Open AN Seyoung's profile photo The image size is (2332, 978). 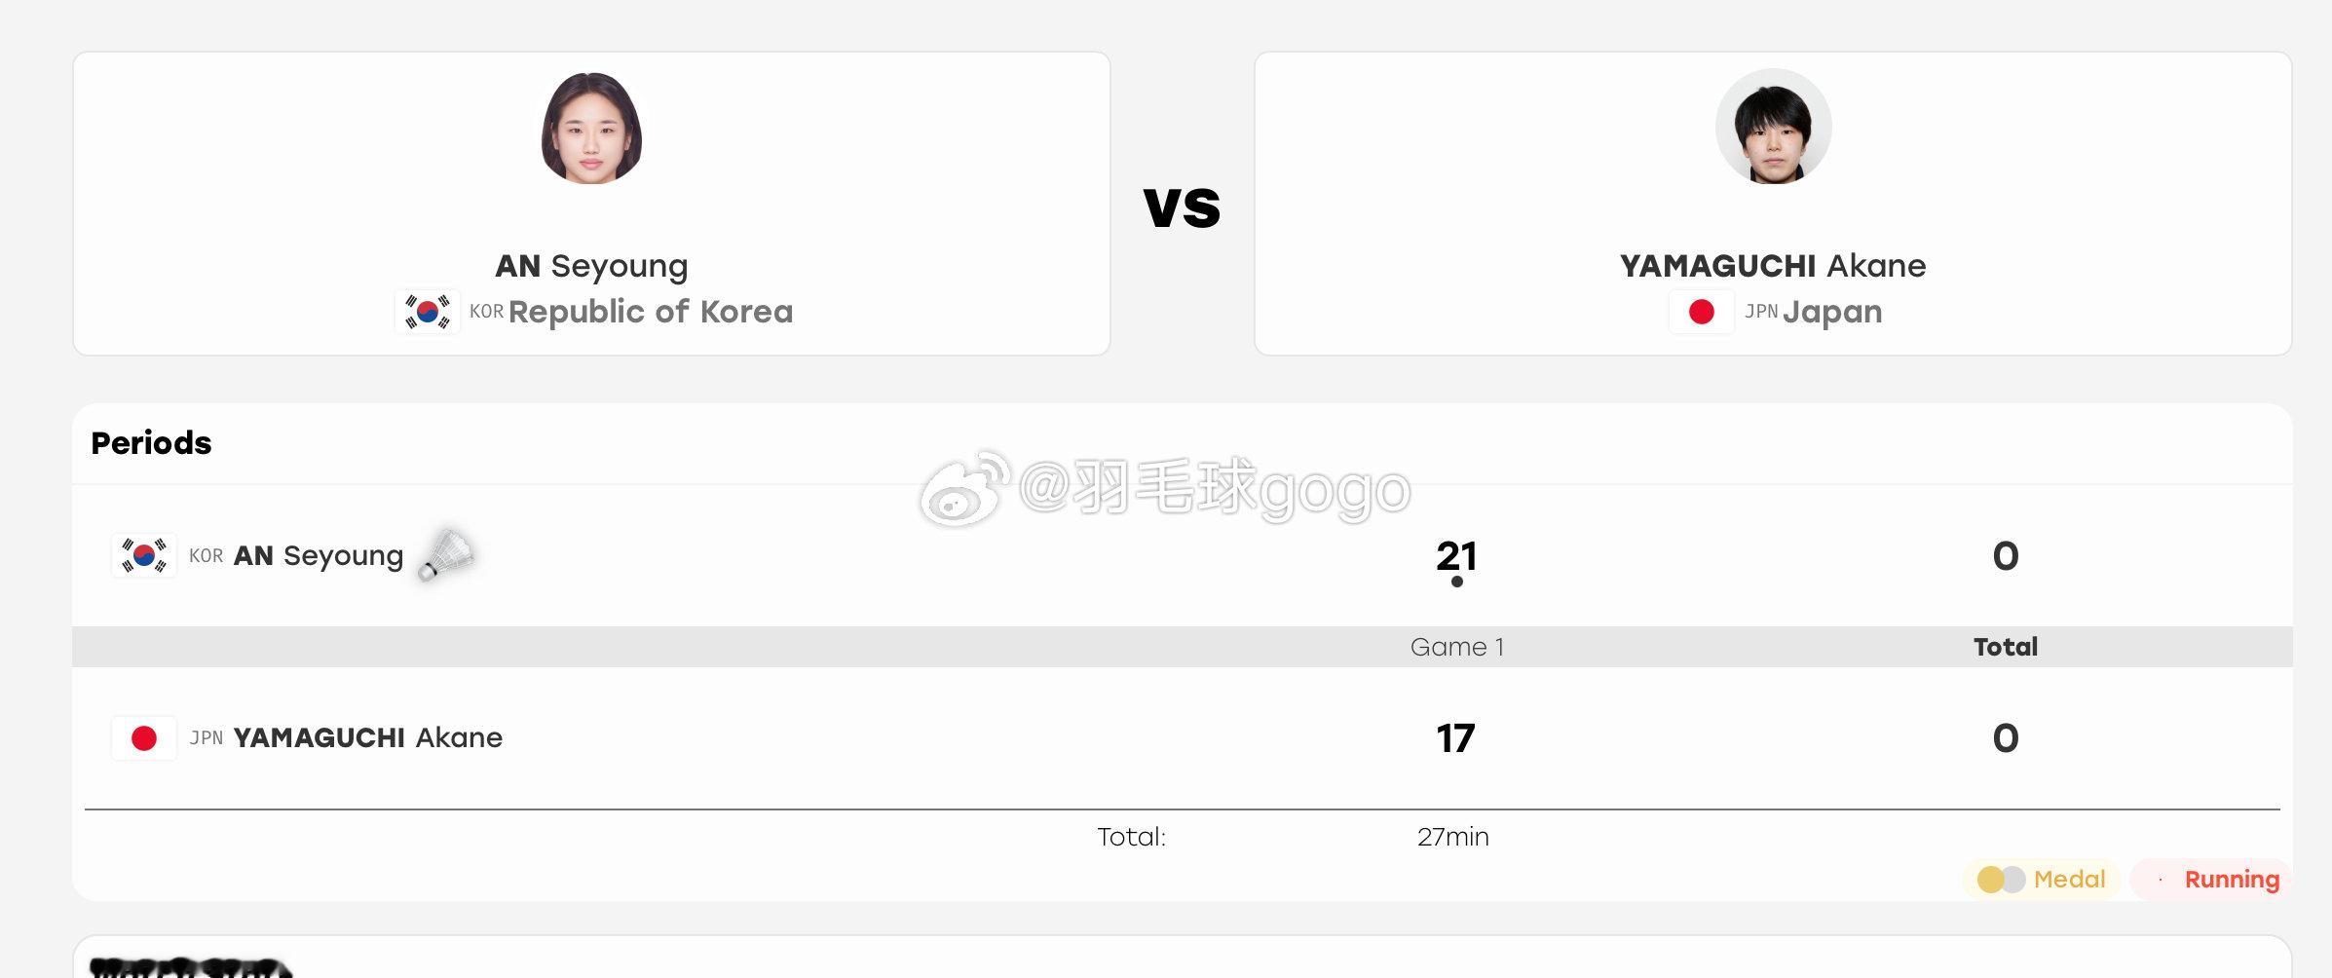click(591, 128)
